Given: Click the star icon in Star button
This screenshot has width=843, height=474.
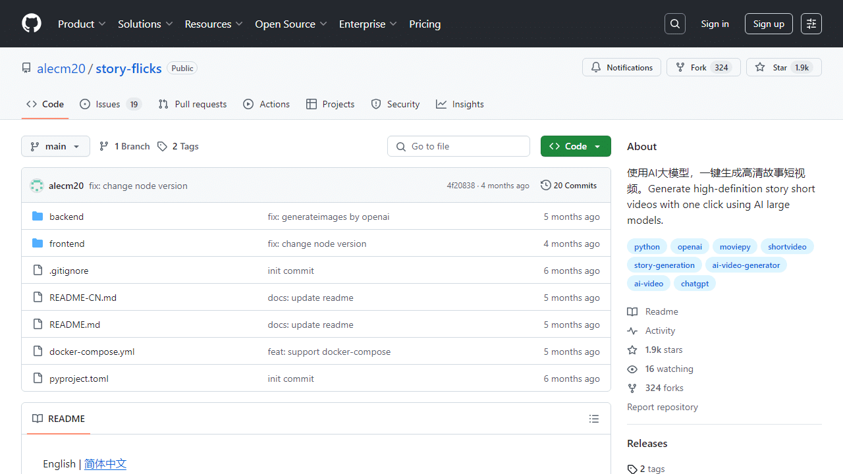Looking at the screenshot, I should (x=760, y=67).
